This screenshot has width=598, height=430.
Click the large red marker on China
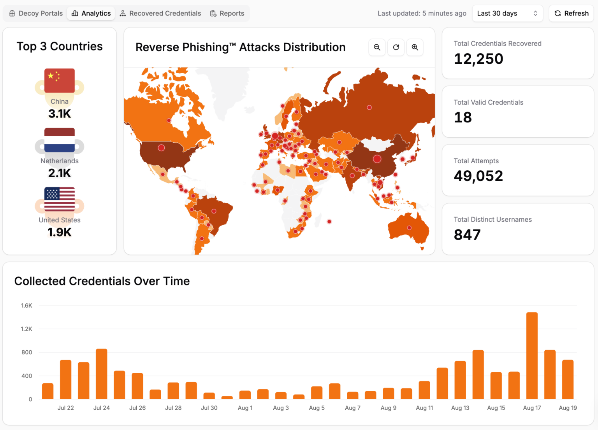tap(377, 159)
